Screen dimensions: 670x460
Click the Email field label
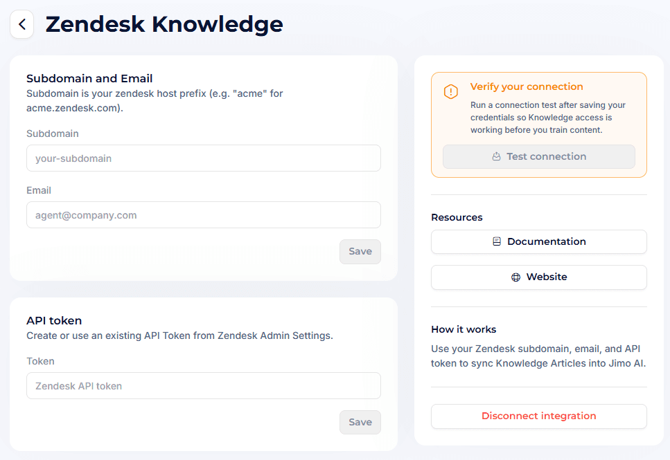point(39,190)
